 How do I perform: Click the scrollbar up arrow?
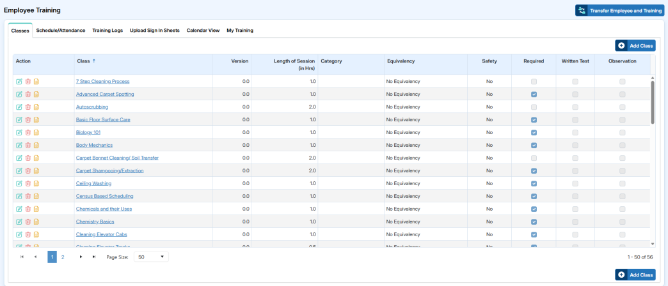point(652,78)
